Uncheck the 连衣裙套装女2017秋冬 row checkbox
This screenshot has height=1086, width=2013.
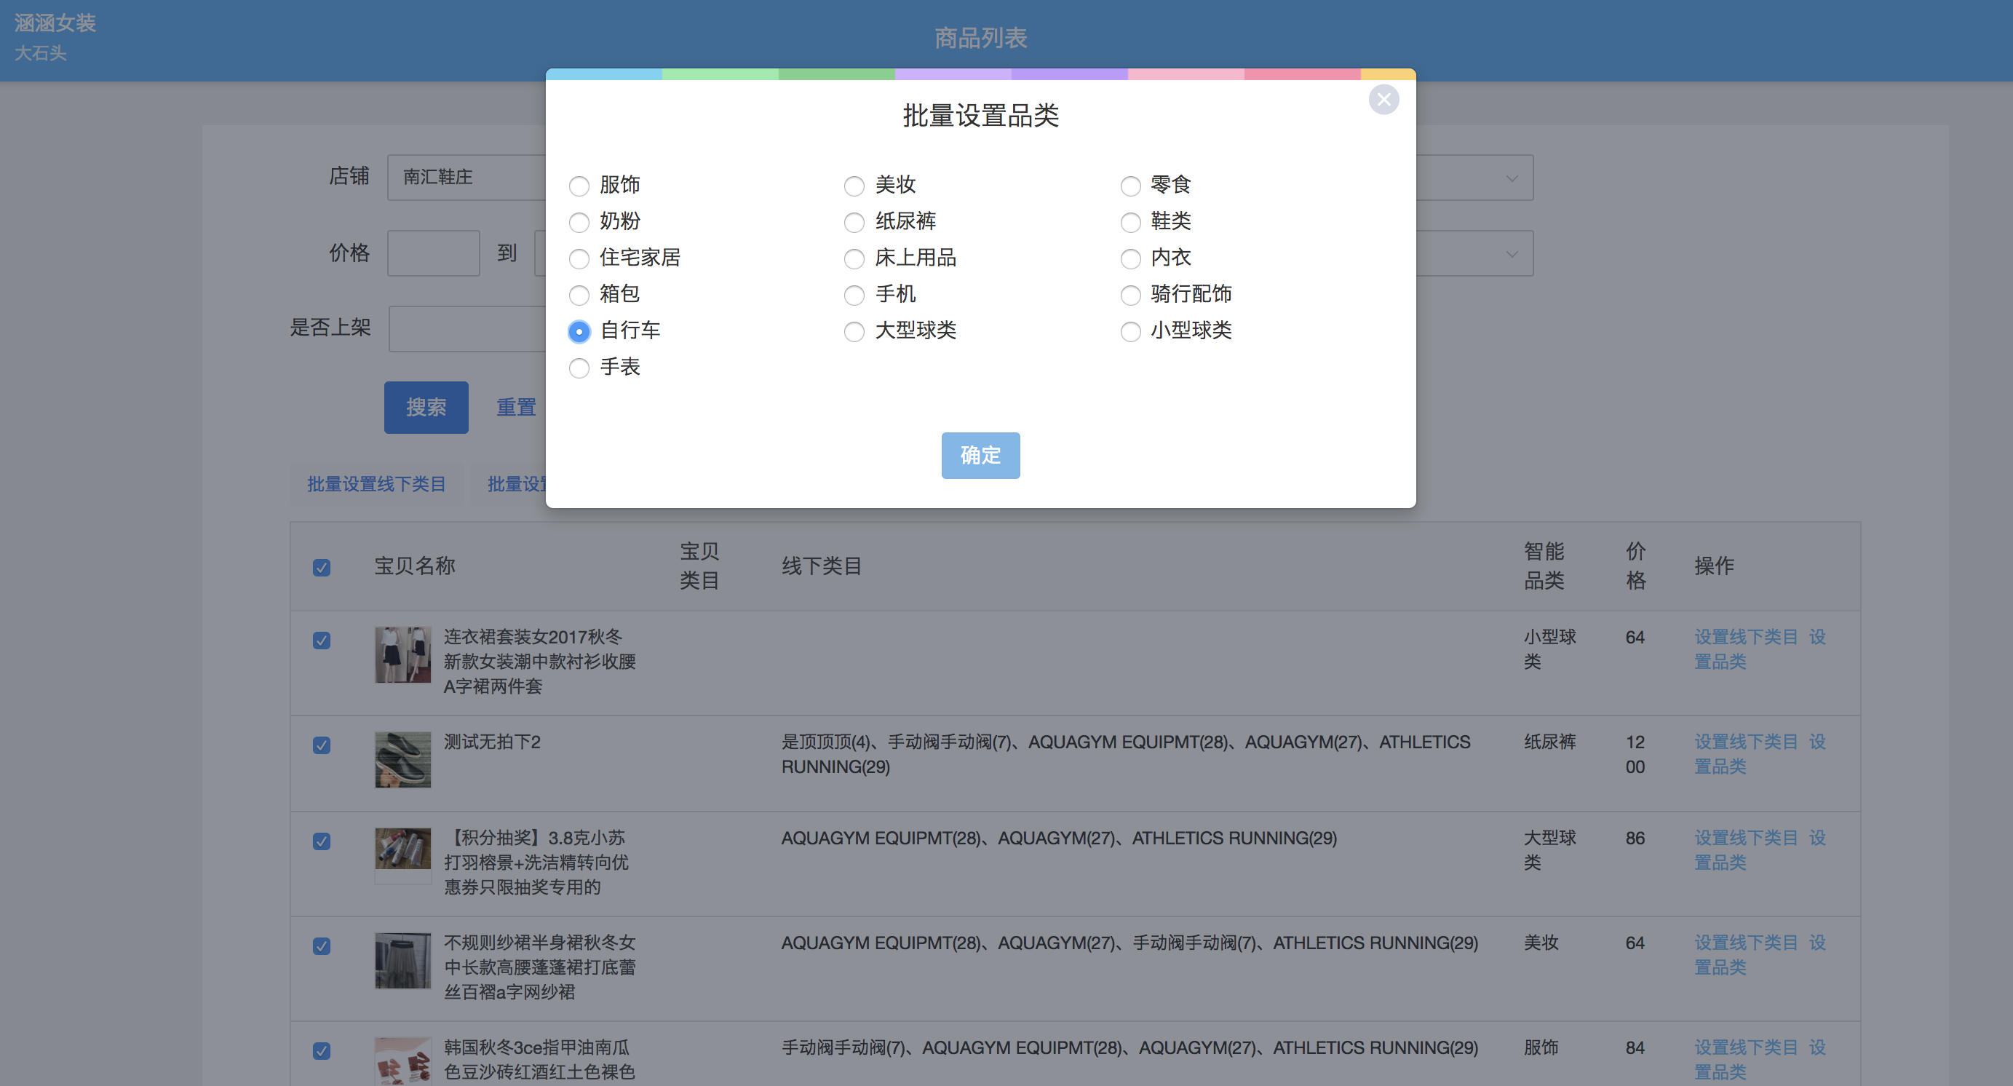pyautogui.click(x=321, y=641)
